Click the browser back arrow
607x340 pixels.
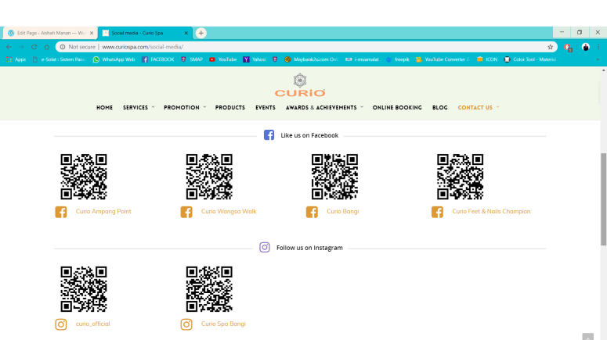click(9, 47)
